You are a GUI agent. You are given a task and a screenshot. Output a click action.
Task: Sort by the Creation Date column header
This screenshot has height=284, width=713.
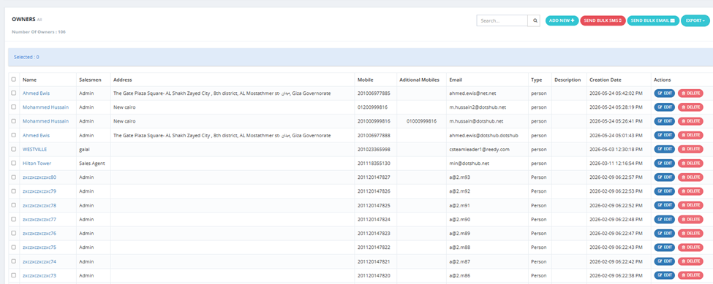tap(606, 80)
